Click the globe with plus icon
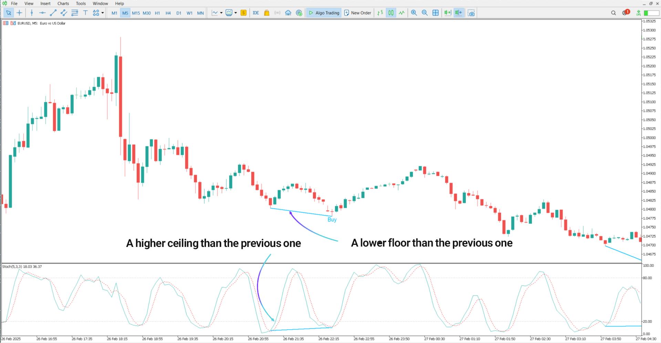The height and width of the screenshot is (343, 661). click(299, 13)
